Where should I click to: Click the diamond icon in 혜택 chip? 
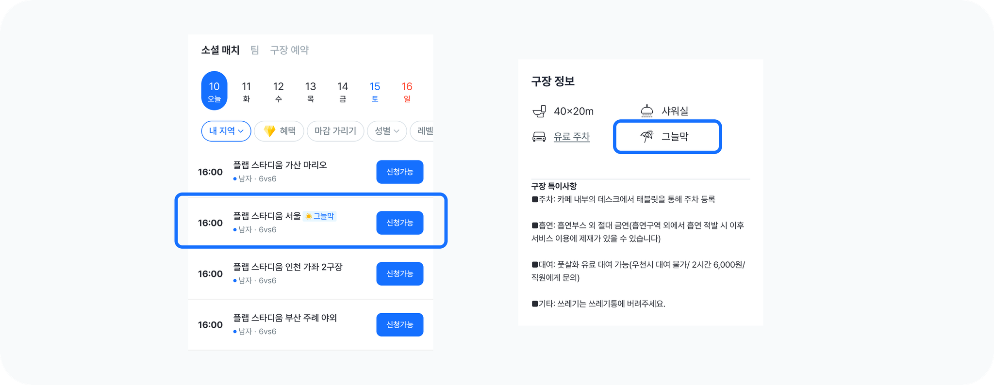point(269,131)
